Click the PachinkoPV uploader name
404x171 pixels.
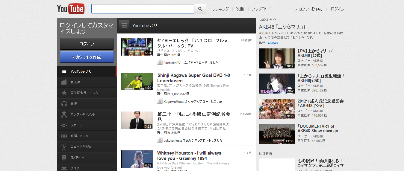[172, 63]
